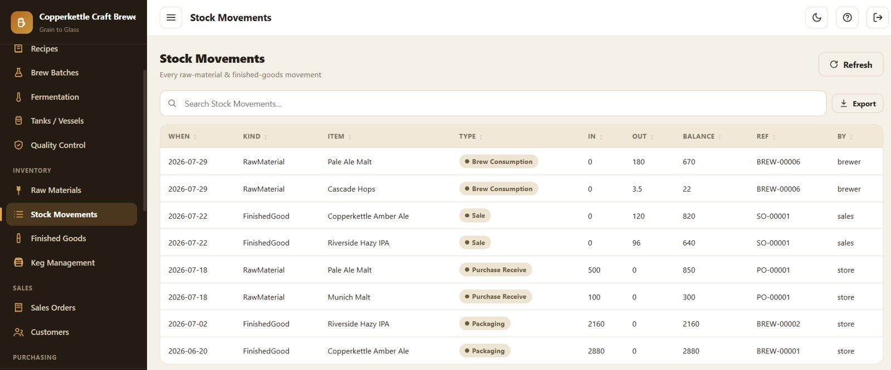Image resolution: width=891 pixels, height=370 pixels.
Task: Click the Brew Consumption badge for Pale Ale Malt
Action: 498,162
